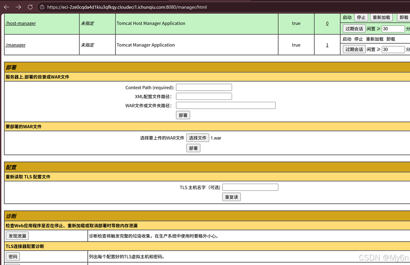
Task: Edit idle minutes field in /manager row
Action: point(393,49)
